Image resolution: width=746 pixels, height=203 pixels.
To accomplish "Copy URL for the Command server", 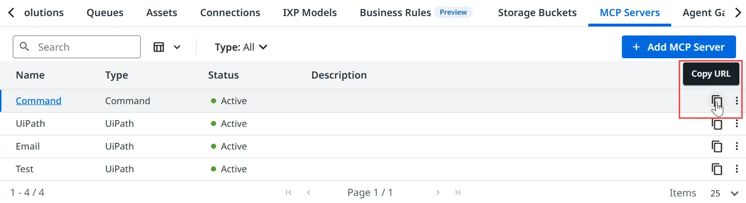I will point(717,101).
